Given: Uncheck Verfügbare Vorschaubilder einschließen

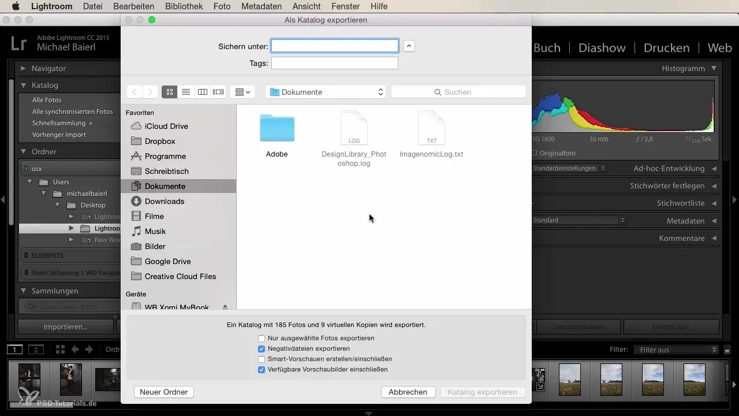Looking at the screenshot, I should [262, 370].
